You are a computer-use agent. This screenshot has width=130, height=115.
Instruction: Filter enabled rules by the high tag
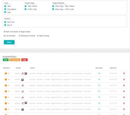pyautogui.click(x=24, y=60)
